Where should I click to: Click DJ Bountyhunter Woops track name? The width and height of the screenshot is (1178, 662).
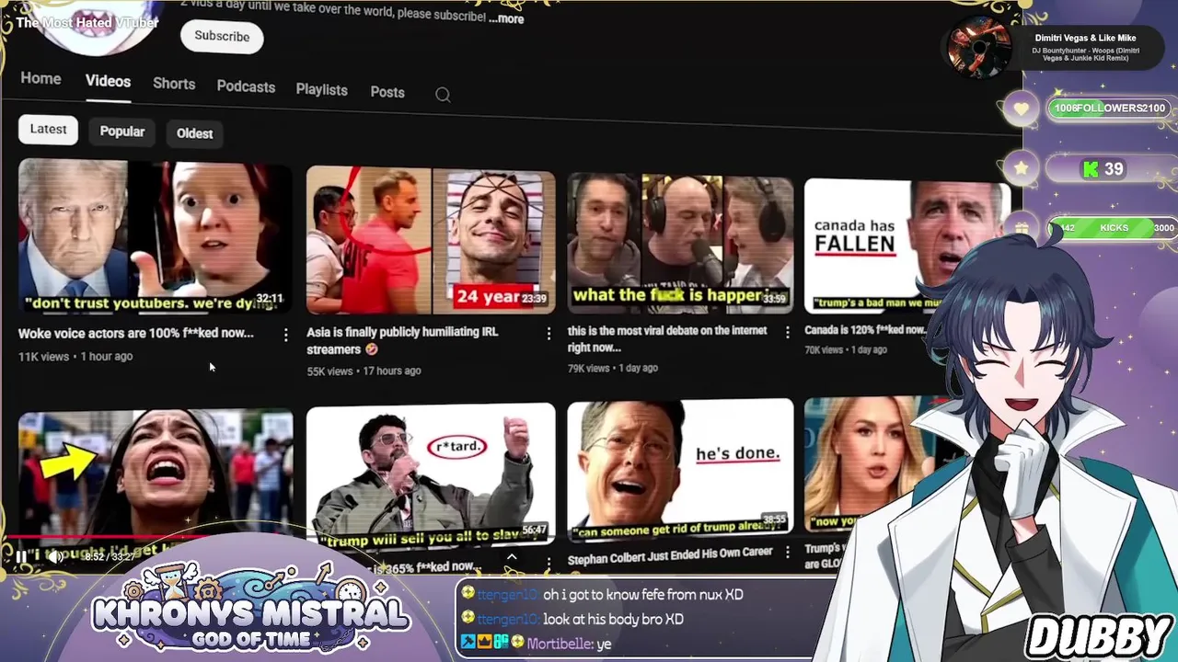tap(1086, 54)
